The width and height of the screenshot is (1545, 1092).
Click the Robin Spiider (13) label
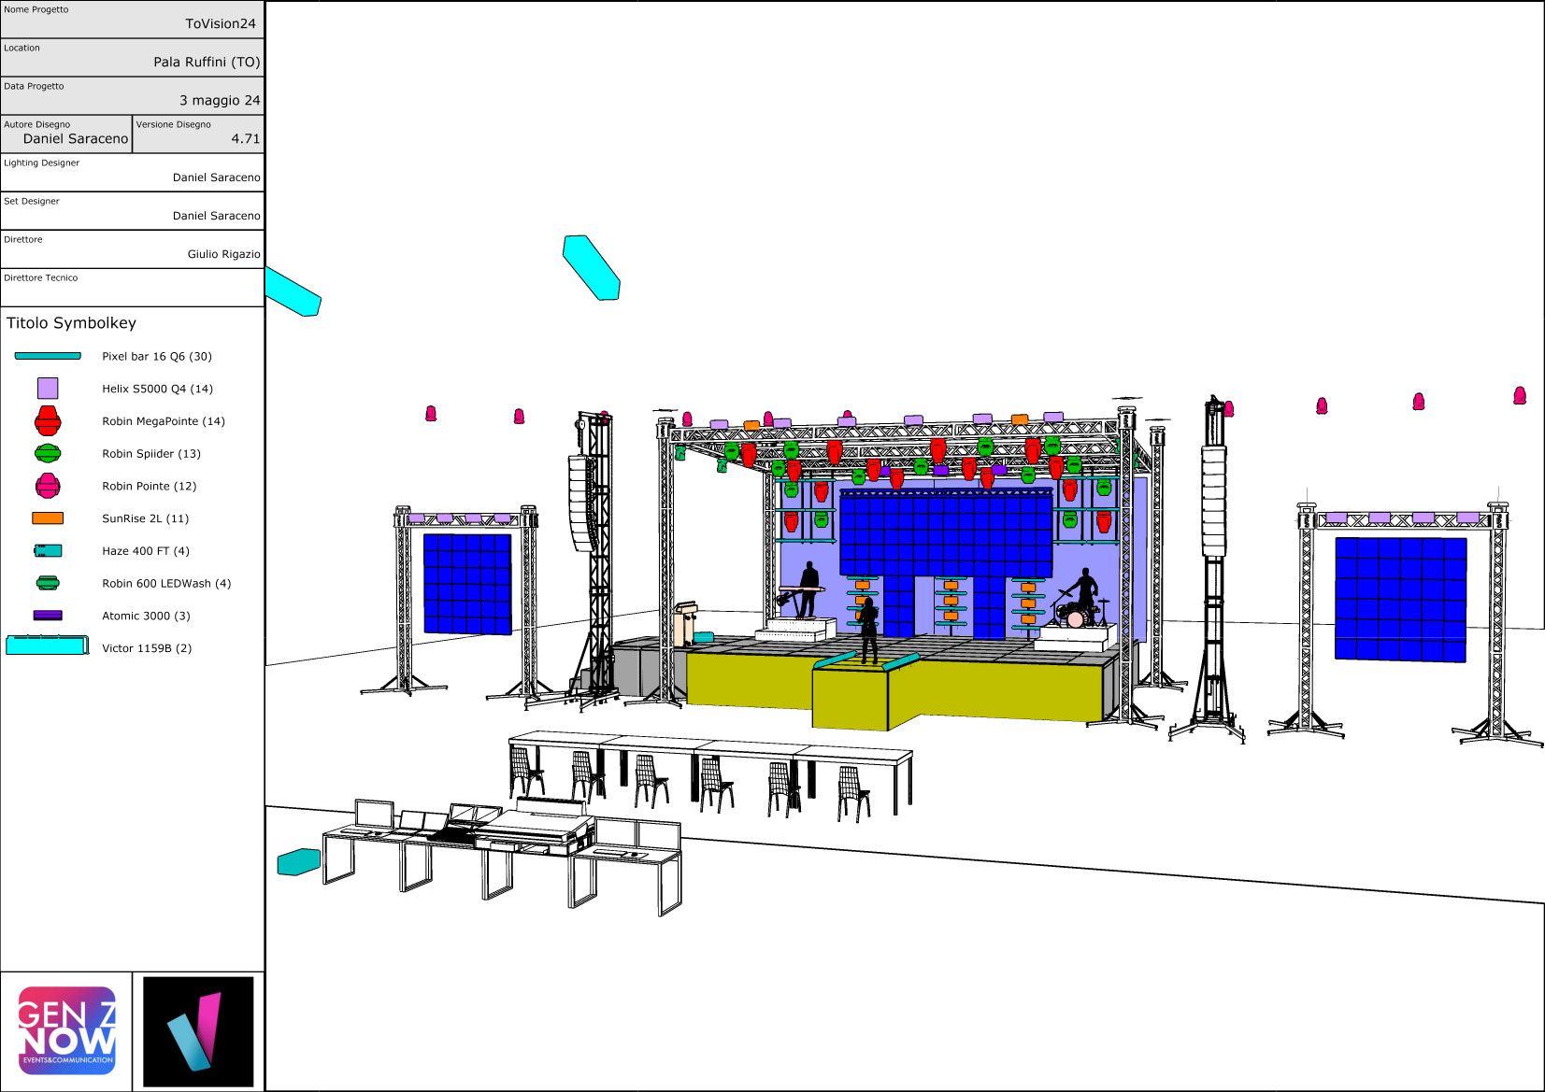(x=151, y=454)
